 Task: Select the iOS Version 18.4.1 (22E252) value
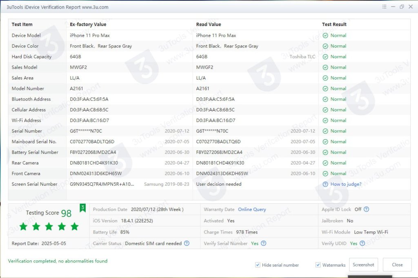click(137, 221)
